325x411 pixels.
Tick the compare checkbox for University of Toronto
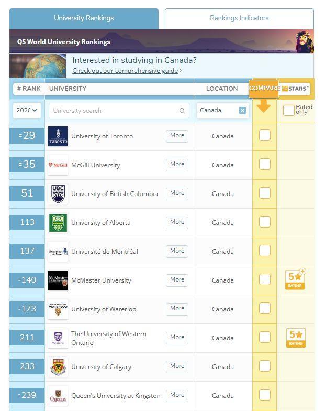click(265, 135)
